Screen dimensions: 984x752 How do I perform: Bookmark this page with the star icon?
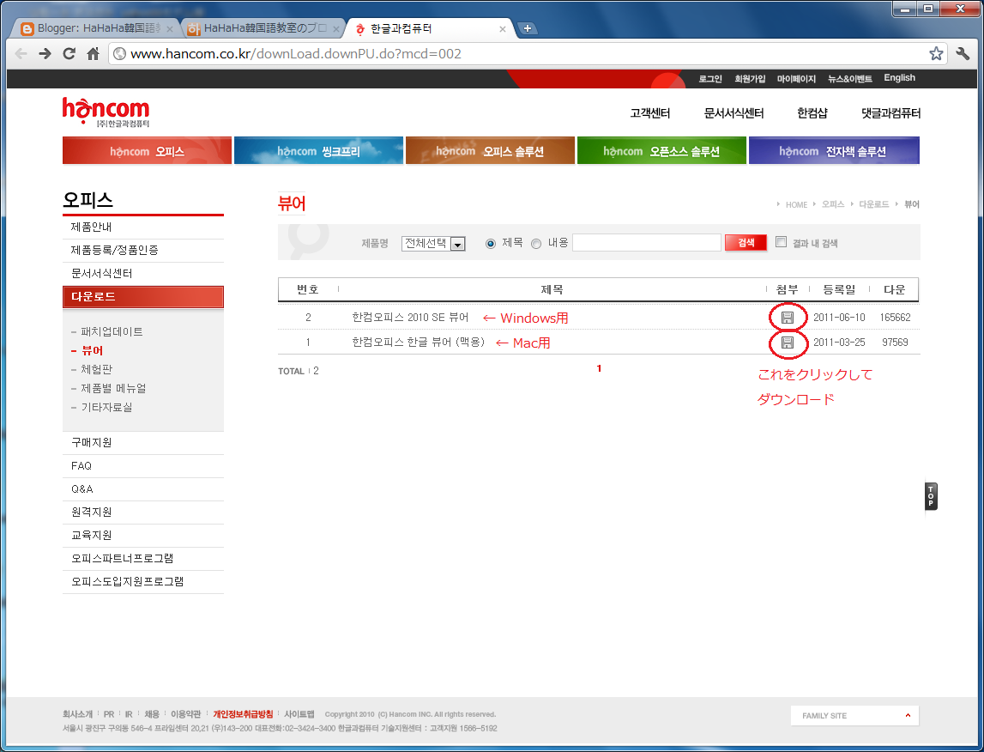[936, 54]
